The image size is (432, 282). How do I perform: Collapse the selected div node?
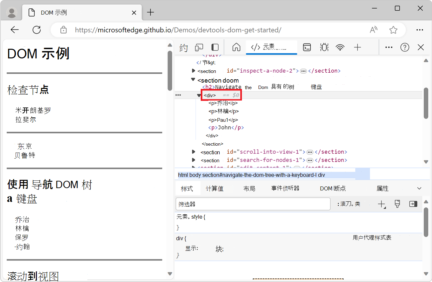(199, 96)
